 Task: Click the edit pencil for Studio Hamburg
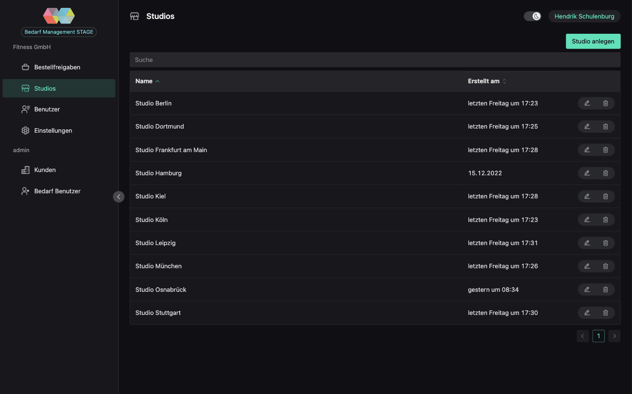pyautogui.click(x=587, y=173)
